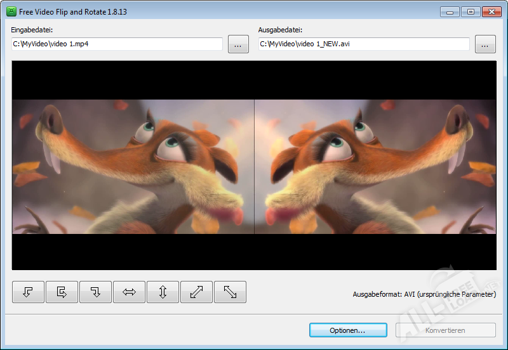Minimize the Free Video Flip and Rotate window
The height and width of the screenshot is (350, 508).
tap(450, 11)
